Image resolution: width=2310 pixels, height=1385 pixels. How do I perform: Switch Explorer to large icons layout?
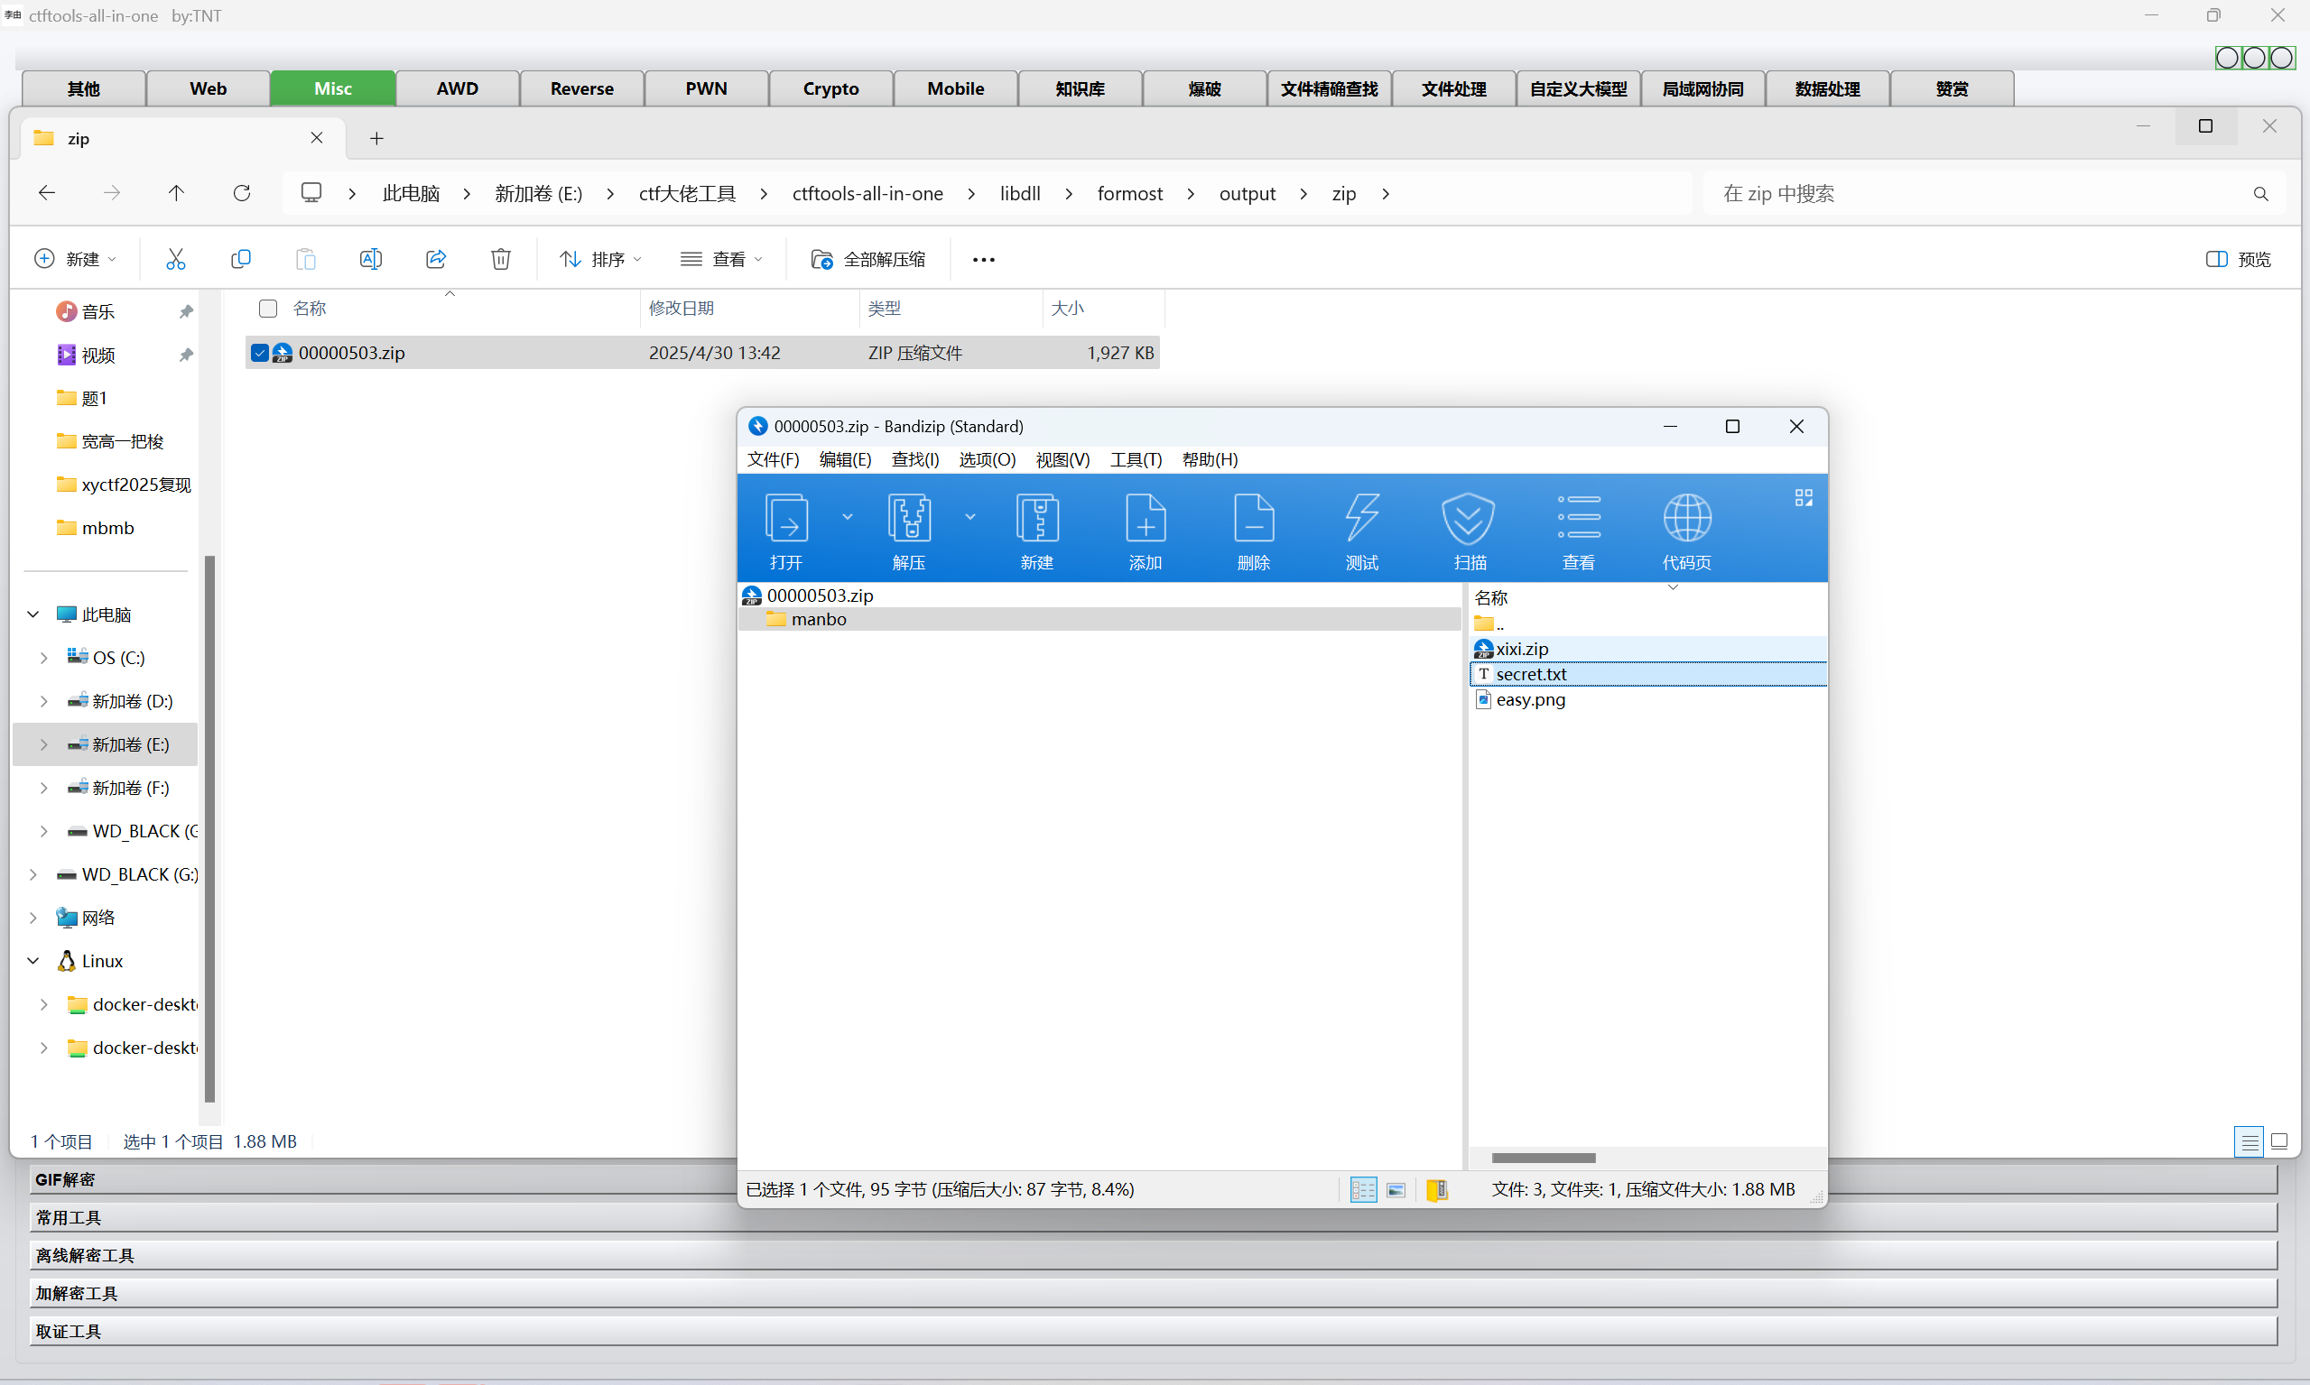2279,1141
